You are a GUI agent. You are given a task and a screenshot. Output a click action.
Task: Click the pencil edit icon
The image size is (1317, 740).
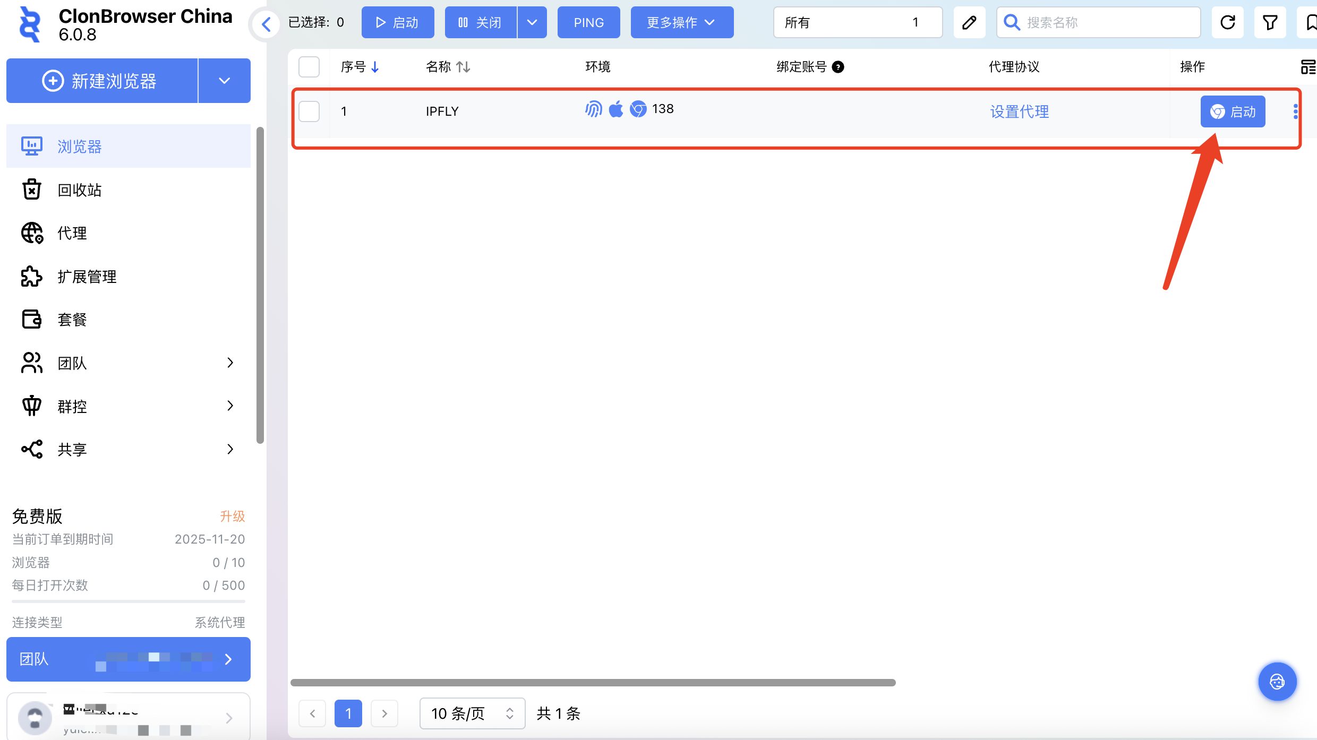[x=969, y=22]
